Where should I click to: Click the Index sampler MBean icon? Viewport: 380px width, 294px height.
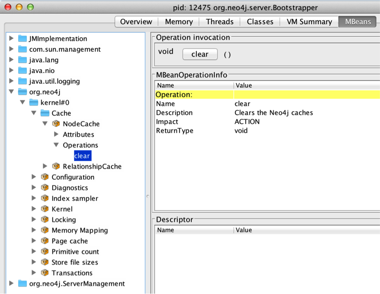click(45, 198)
